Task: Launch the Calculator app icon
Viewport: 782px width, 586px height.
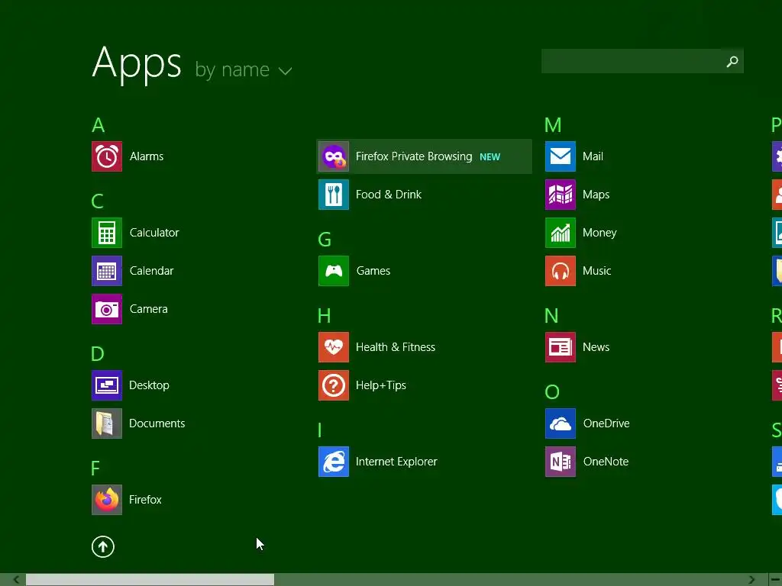Action: (x=107, y=233)
